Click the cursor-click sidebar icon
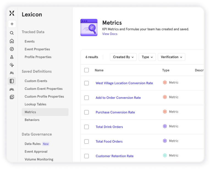 [x=12, y=65]
